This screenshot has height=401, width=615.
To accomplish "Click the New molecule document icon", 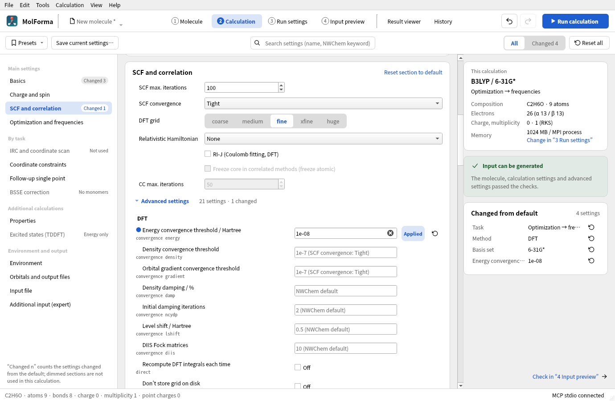I will coord(72,21).
